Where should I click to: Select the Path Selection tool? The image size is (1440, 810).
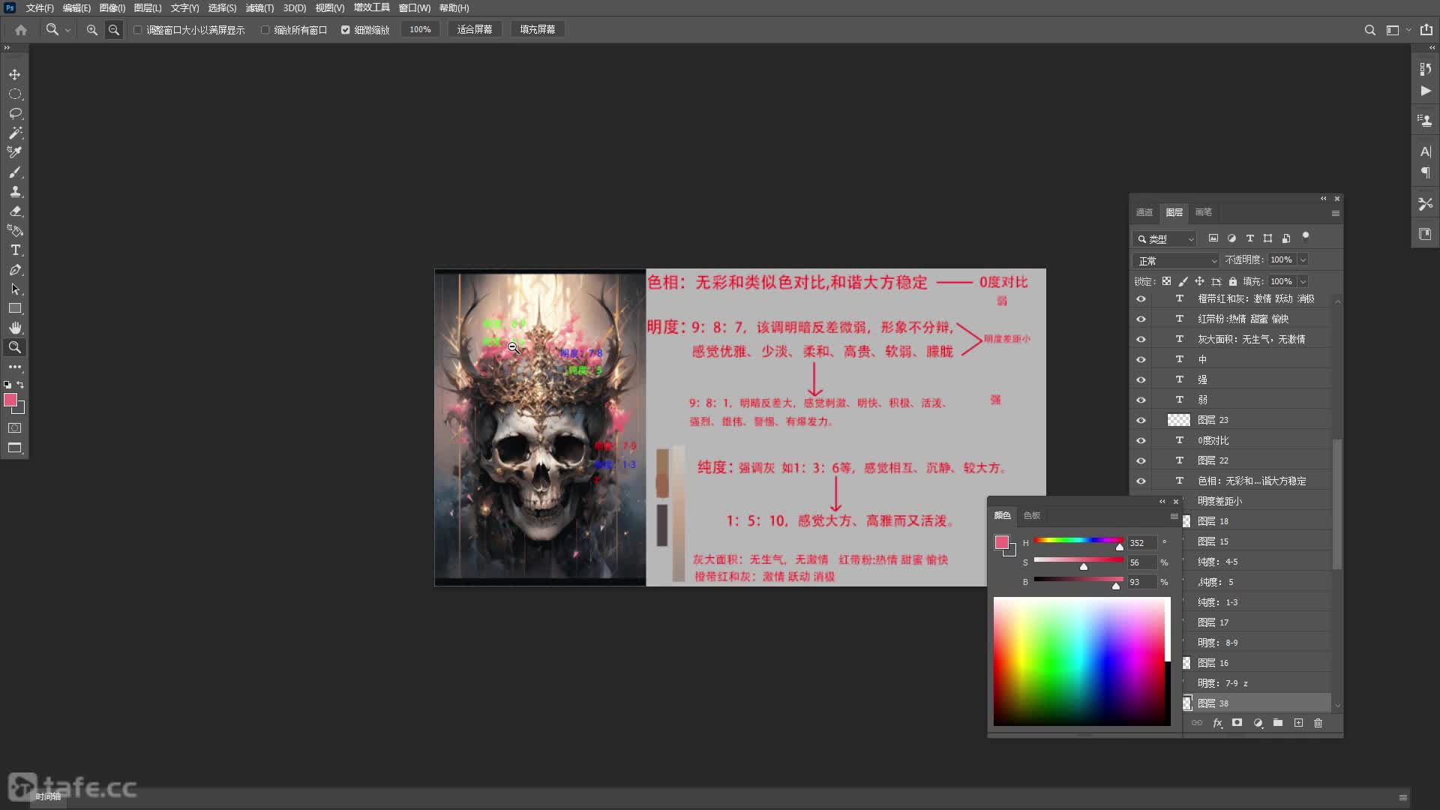click(15, 289)
